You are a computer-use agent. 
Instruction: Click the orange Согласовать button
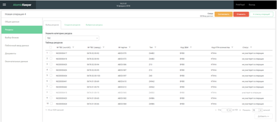[224, 14]
